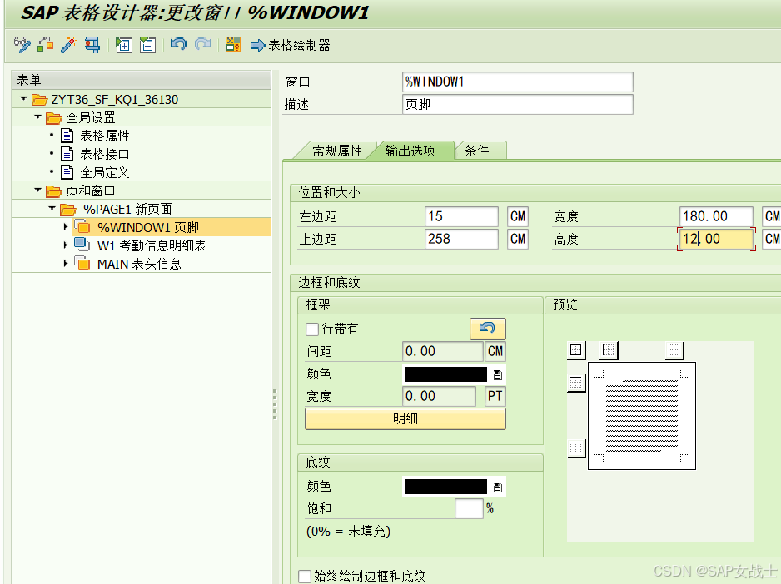Click the %PAGE1 folder icon
Viewport: 781px width, 584px height.
[x=68, y=209]
